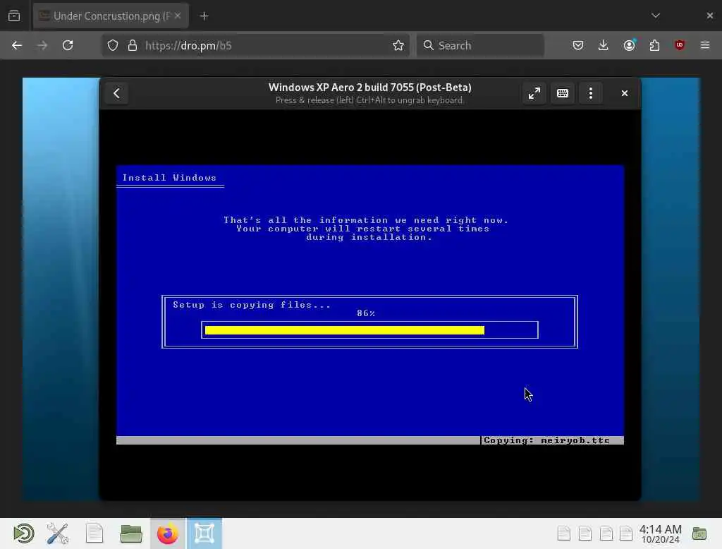The height and width of the screenshot is (549, 722).
Task: Click the Setup is copying files text
Action: pos(252,305)
